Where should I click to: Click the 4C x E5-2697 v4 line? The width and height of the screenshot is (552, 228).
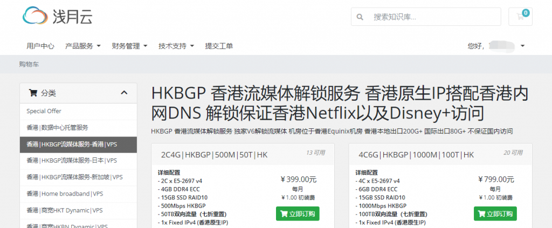tap(378, 181)
